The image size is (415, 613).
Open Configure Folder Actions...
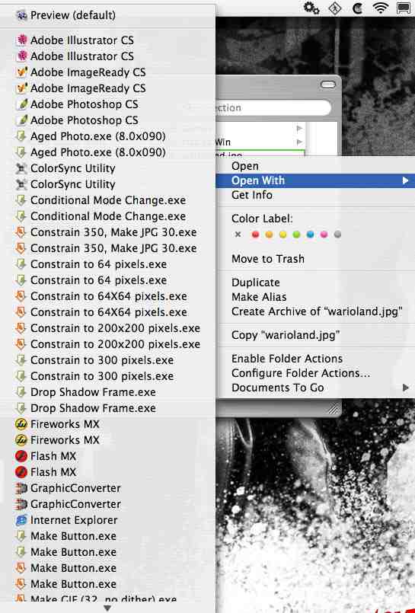pos(315,373)
